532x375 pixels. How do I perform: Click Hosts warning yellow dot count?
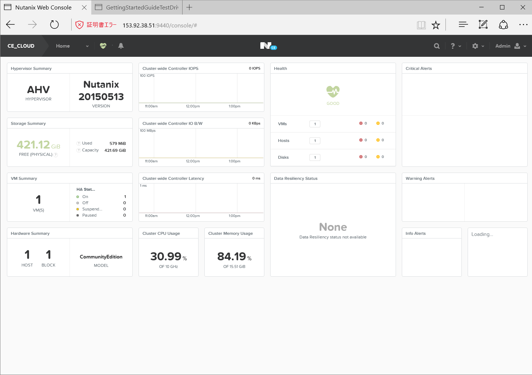coord(380,140)
